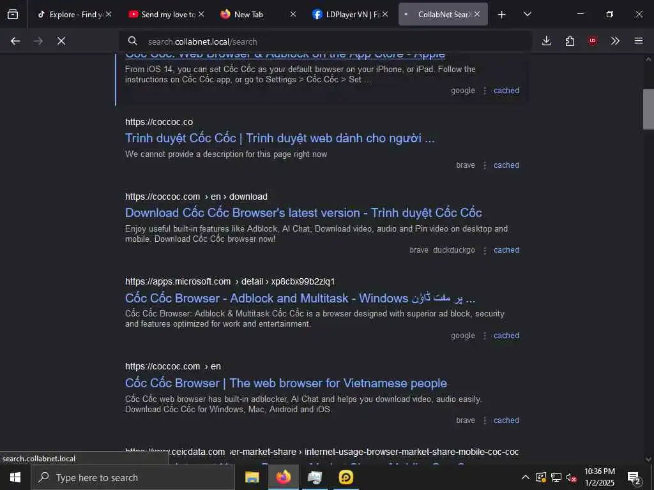Open Trình duyệt Cốc Cốc result link
The height and width of the screenshot is (490, 654).
tap(280, 138)
